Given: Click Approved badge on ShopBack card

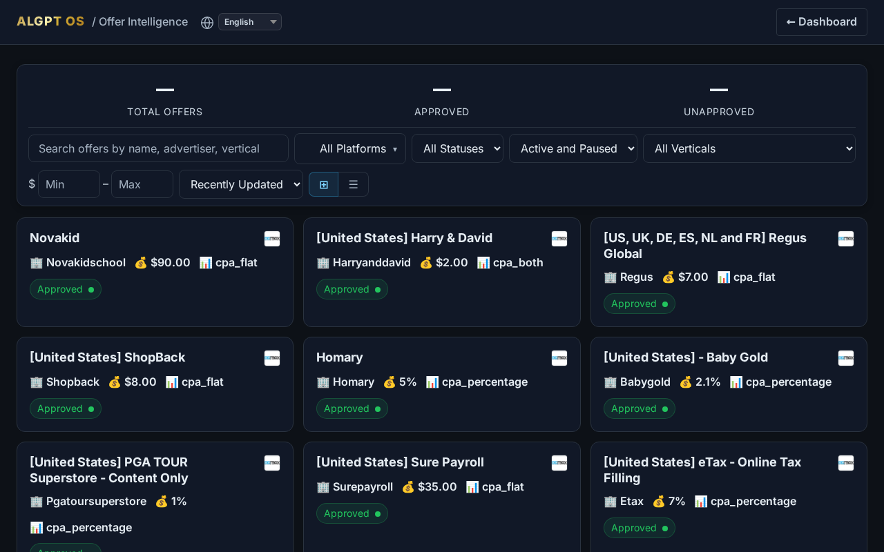Looking at the screenshot, I should tap(66, 408).
